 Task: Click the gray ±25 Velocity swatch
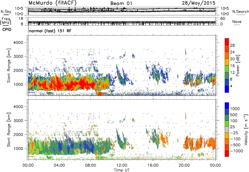tap(227, 129)
